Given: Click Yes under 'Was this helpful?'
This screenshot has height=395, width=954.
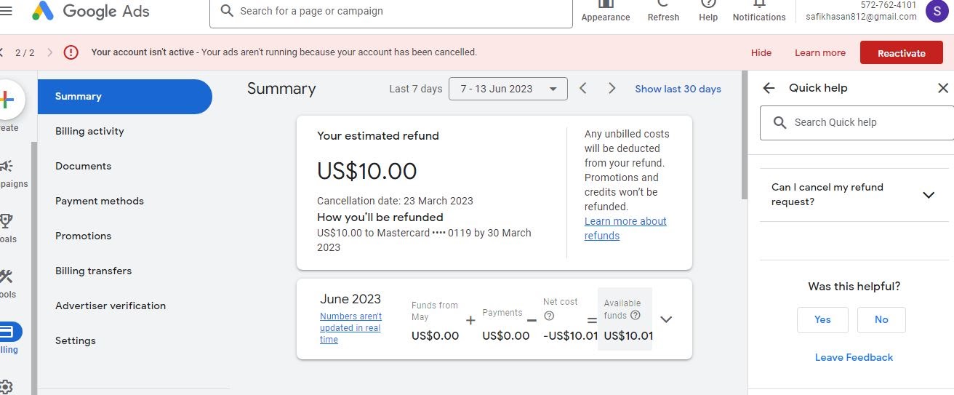Looking at the screenshot, I should pos(822,319).
